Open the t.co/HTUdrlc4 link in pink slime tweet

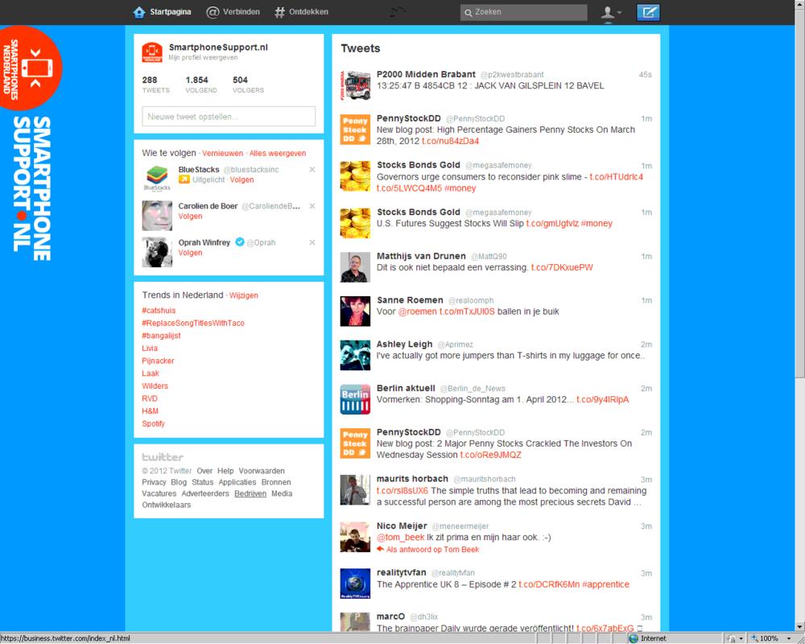[616, 176]
